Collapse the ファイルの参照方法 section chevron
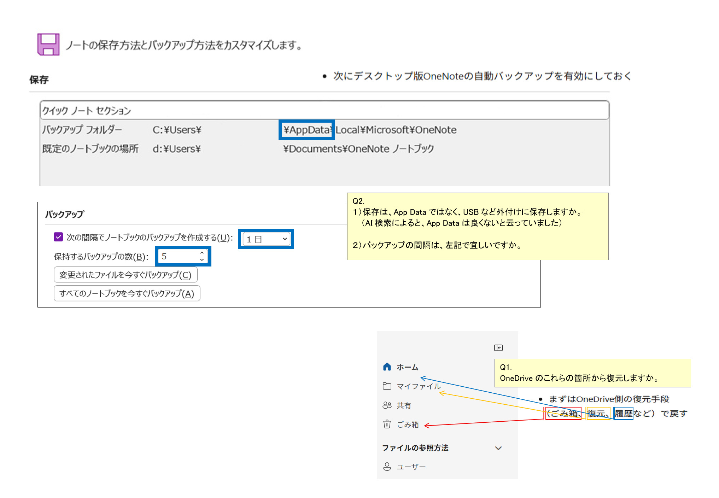 pos(498,448)
